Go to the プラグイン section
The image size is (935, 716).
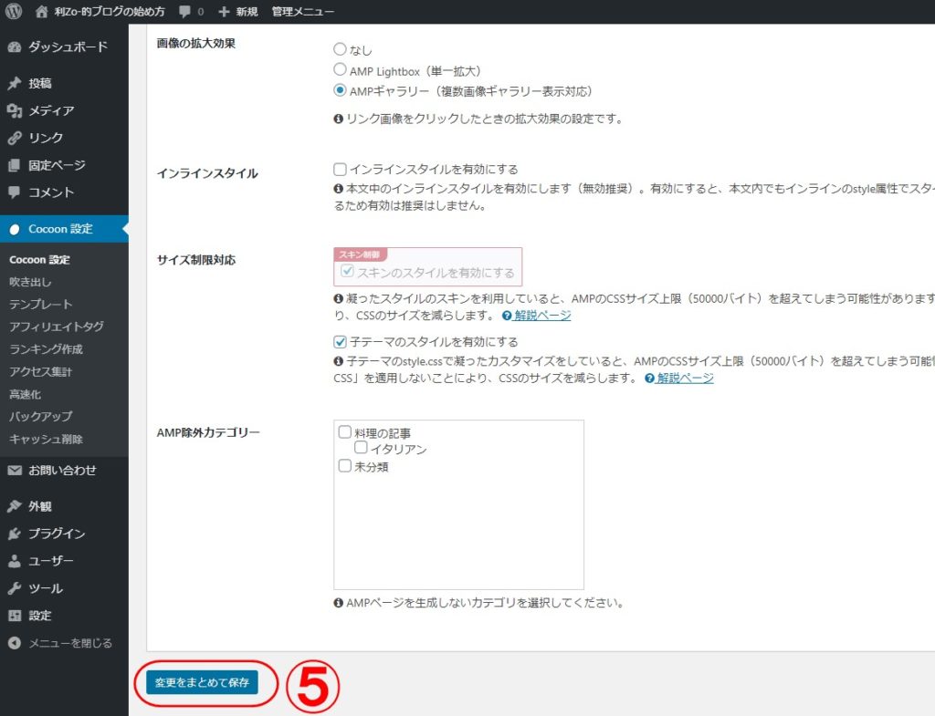pos(57,534)
